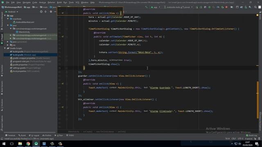Open the Run tool window tab
This screenshot has width=262, height=147.
[x=59, y=136]
